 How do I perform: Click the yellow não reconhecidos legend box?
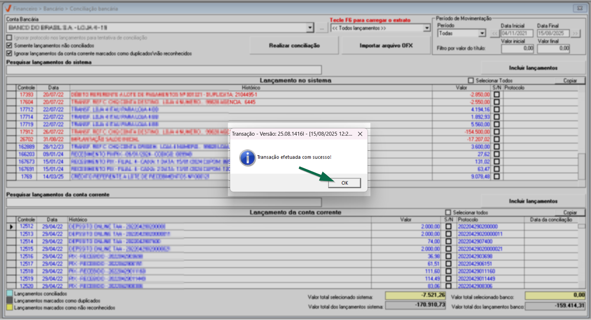[9, 307]
